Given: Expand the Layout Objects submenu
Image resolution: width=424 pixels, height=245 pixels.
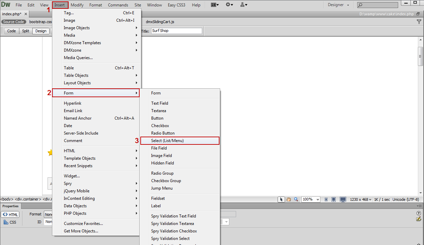Looking at the screenshot, I should pos(96,83).
